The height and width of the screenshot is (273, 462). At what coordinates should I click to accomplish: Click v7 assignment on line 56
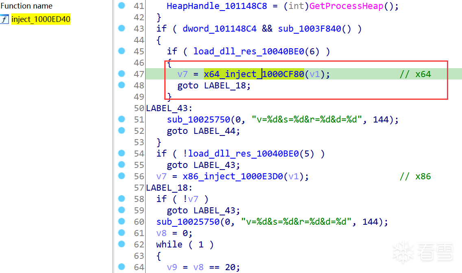(x=161, y=176)
